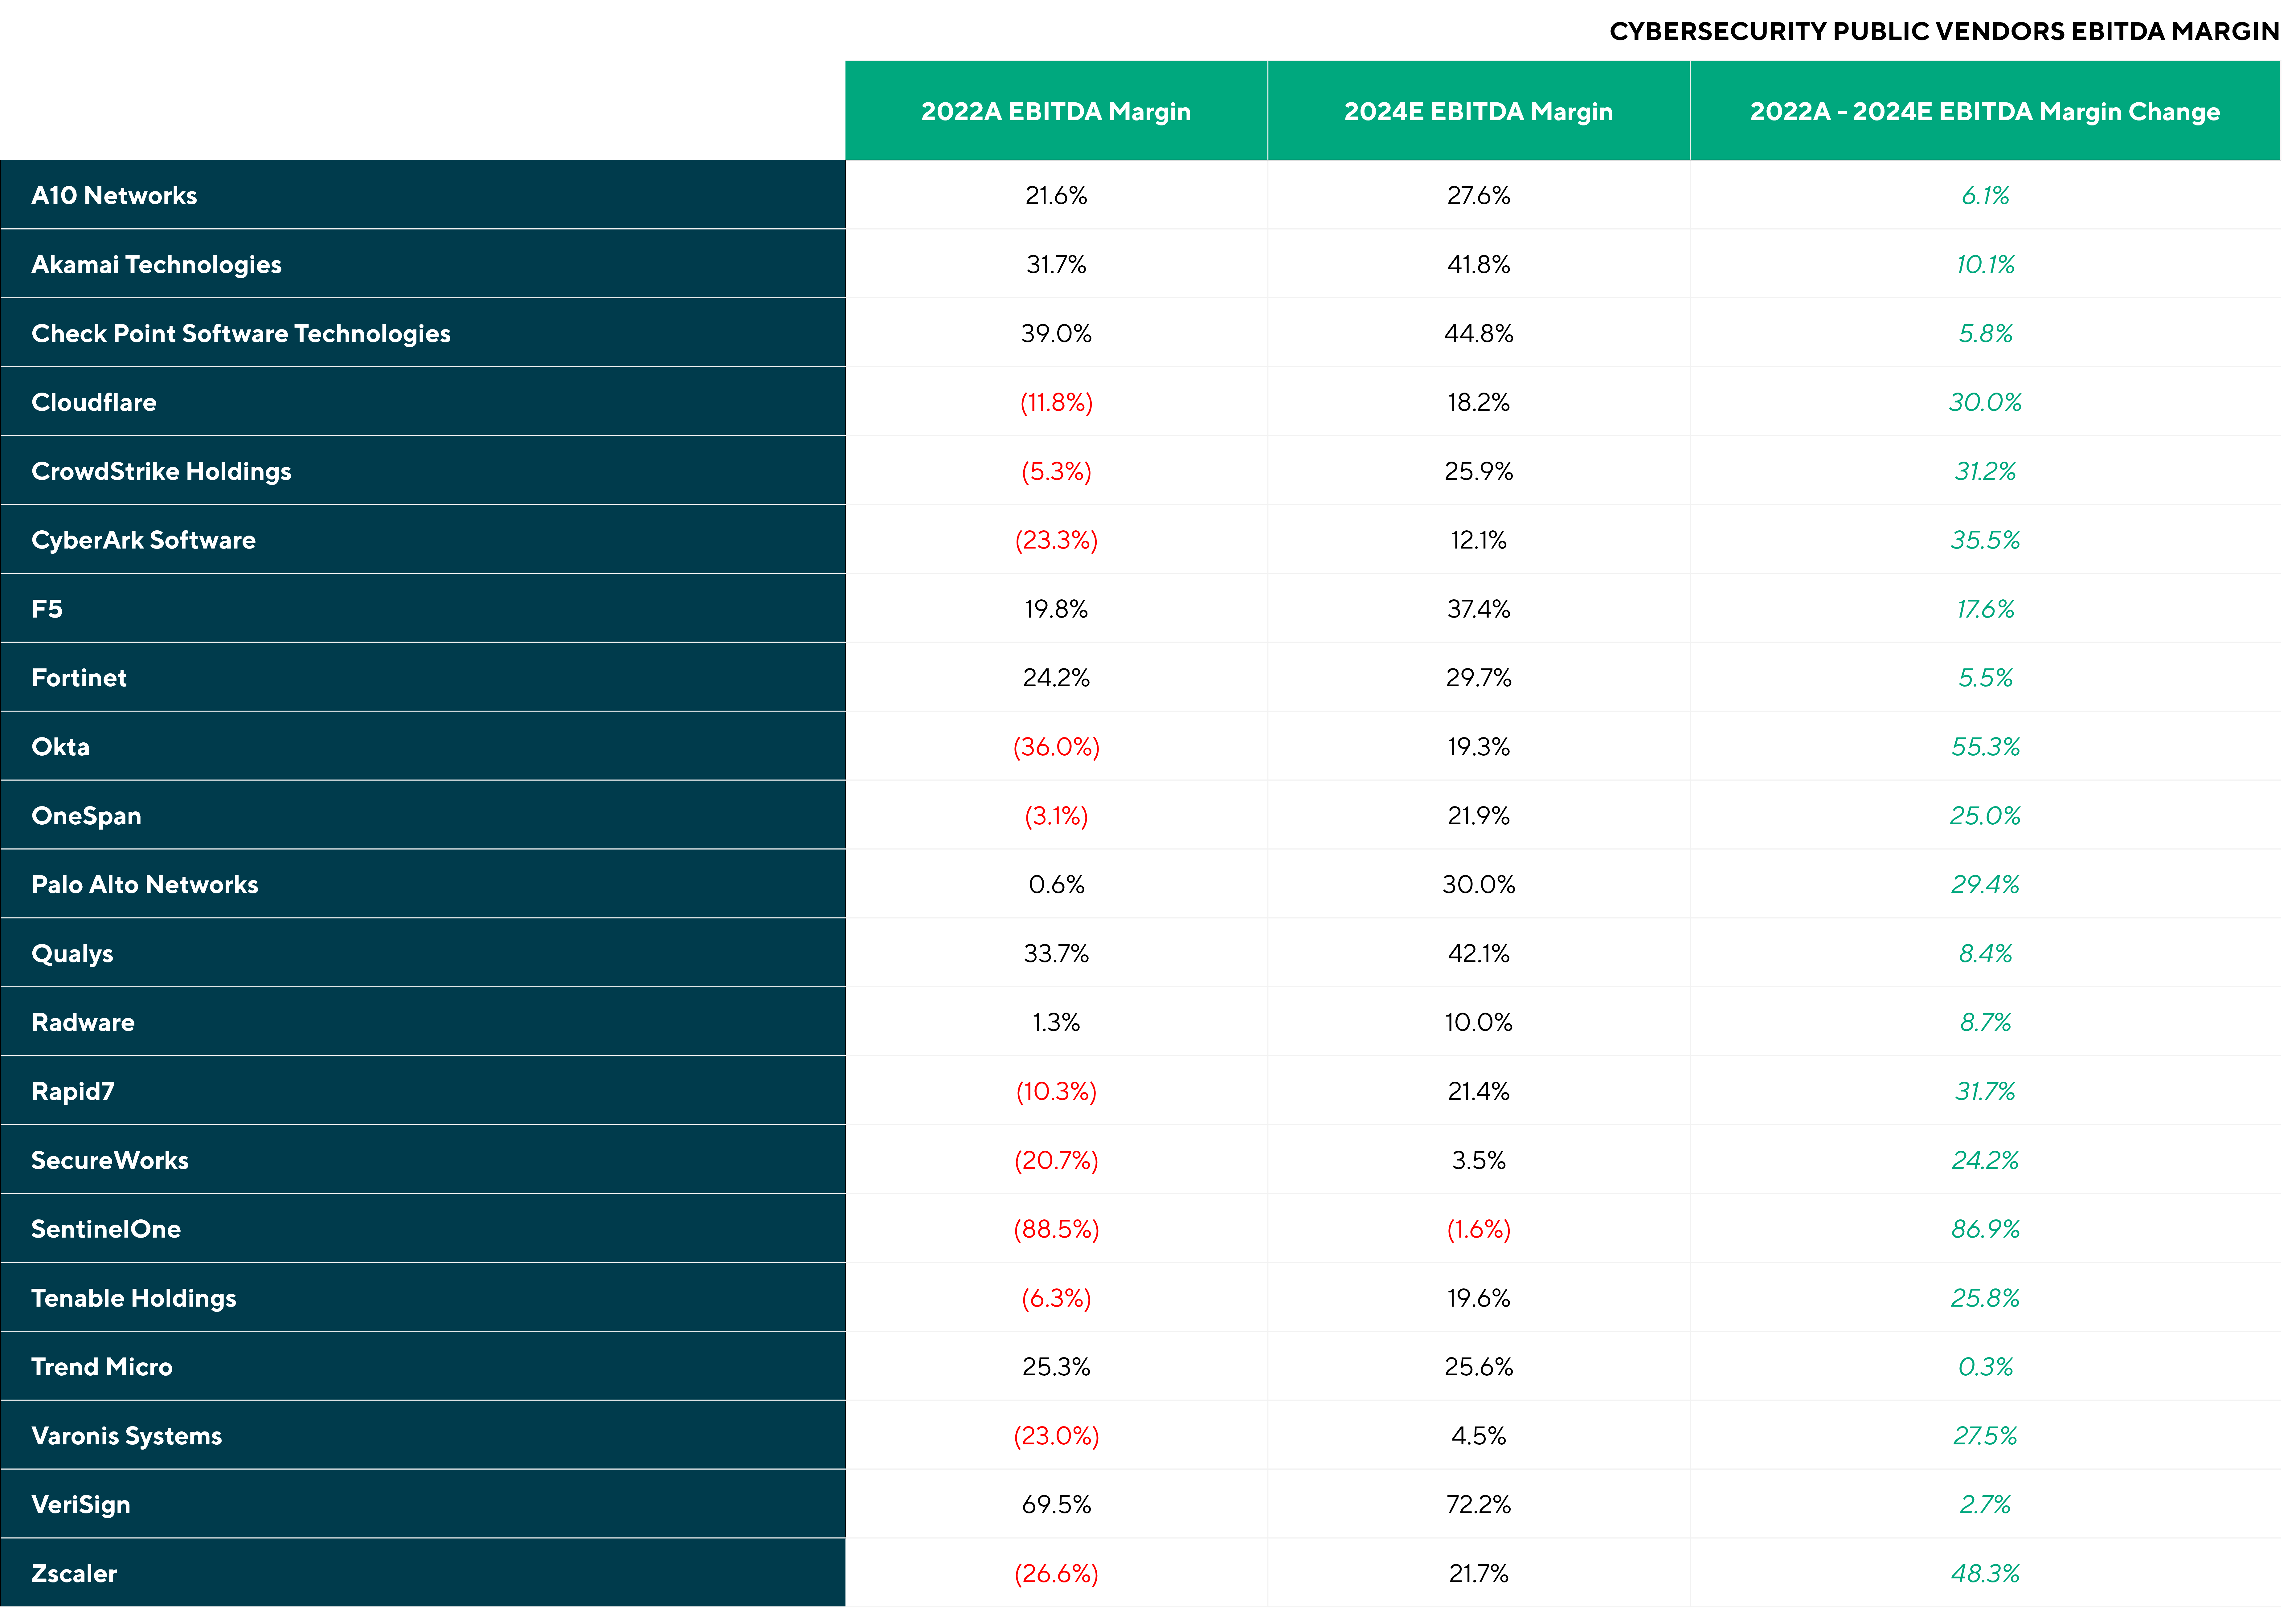Click VeriSign's 72.2% 2024E margin cell

coord(1478,1505)
